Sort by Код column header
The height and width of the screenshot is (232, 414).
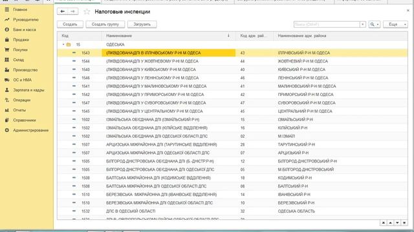[x=79, y=35]
